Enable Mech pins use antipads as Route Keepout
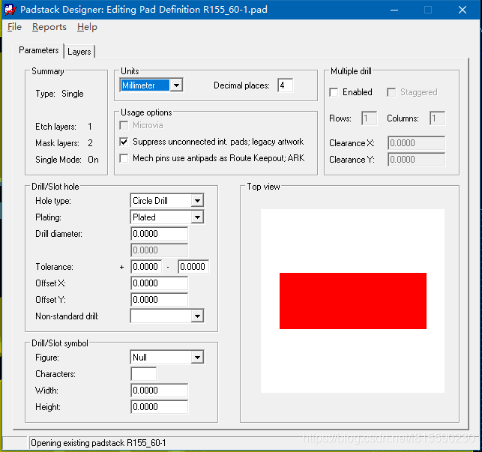 124,158
